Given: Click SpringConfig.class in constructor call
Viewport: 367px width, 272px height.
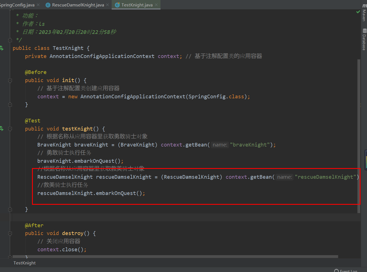Looking at the screenshot, I should tap(216, 97).
